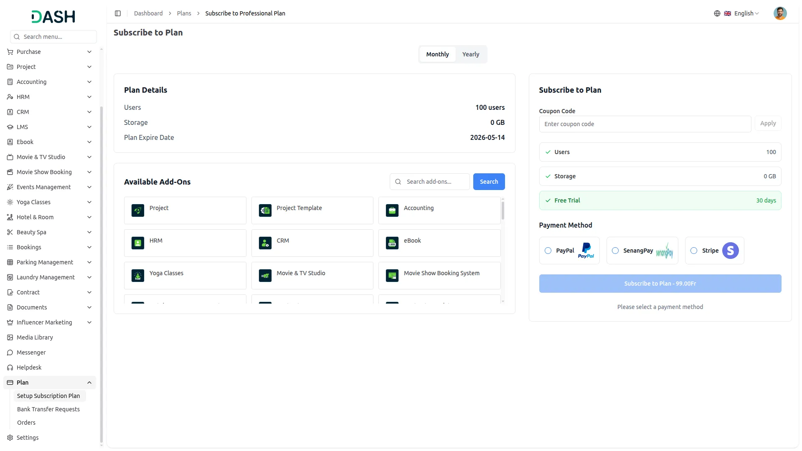
Task: Click the add-ons list scrollbar
Action: 503,210
